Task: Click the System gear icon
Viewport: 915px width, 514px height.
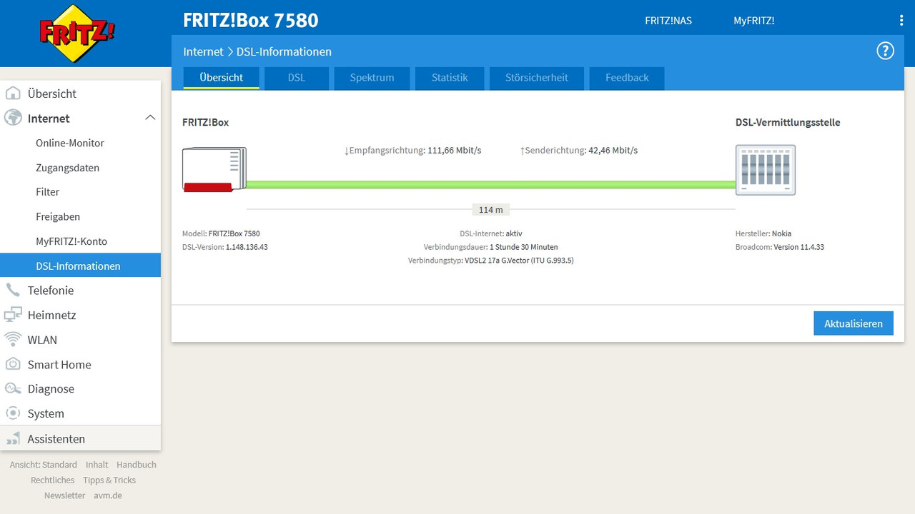Action: [x=13, y=413]
